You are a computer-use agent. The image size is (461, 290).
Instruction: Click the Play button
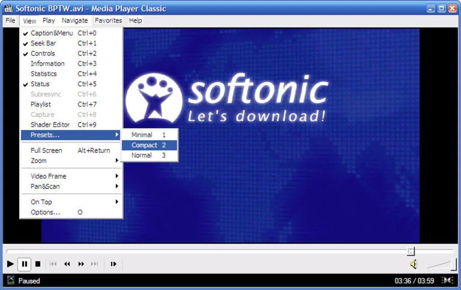click(x=10, y=264)
